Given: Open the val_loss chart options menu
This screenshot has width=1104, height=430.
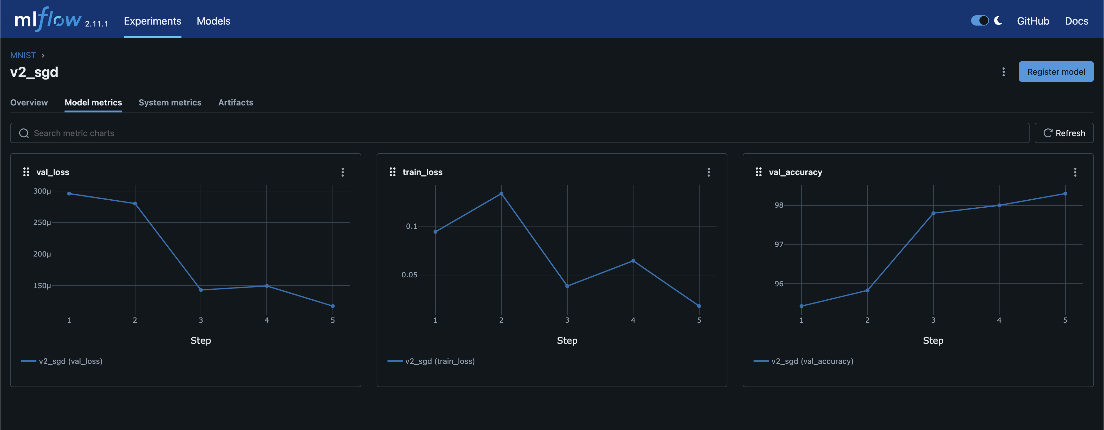Looking at the screenshot, I should tap(342, 172).
